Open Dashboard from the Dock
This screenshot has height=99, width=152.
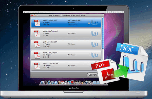click(46, 82)
